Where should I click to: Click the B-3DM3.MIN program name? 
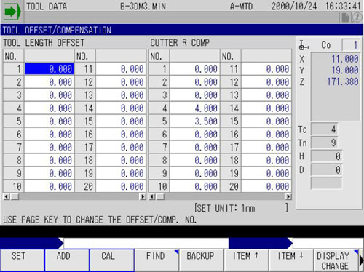[143, 7]
